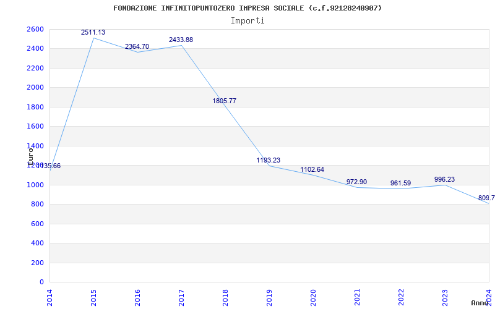Click the 2021 x-axis year label
This screenshot has height=309, width=495.
pyautogui.click(x=357, y=298)
